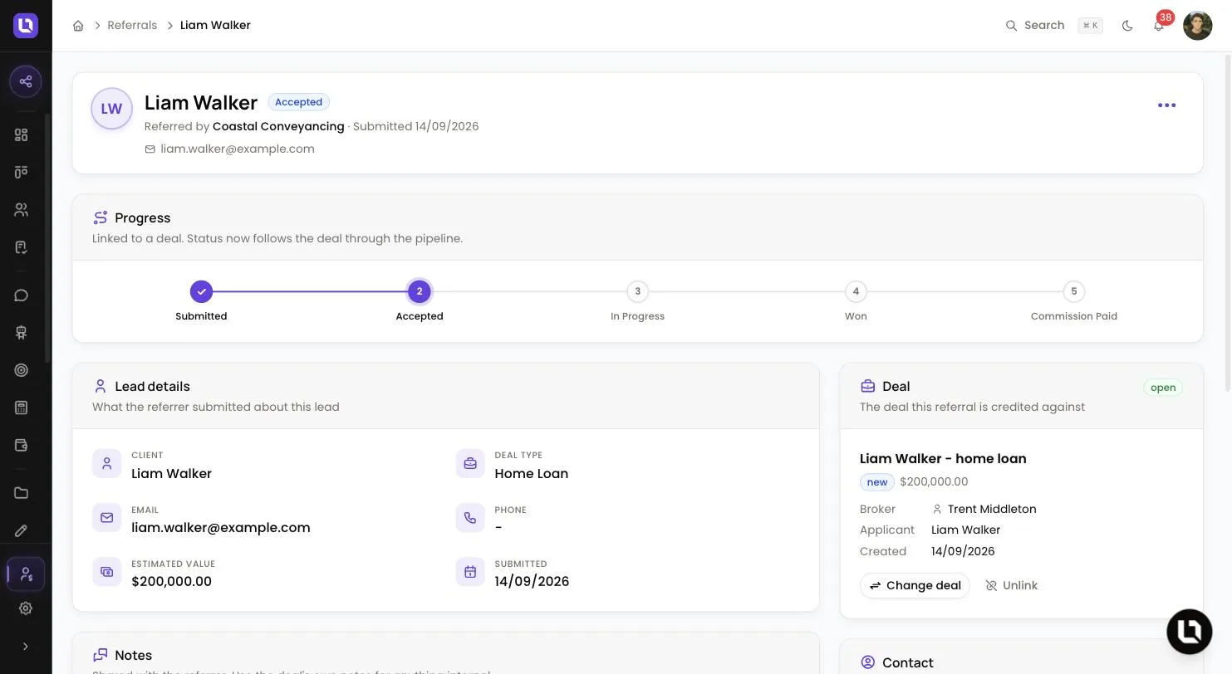Open the Search box
Image resolution: width=1232 pixels, height=674 pixels.
(x=1053, y=26)
